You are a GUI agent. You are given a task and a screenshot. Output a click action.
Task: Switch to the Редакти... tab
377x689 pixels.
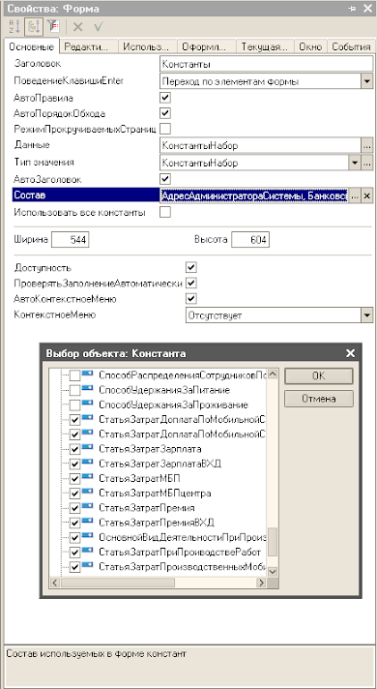(x=89, y=46)
